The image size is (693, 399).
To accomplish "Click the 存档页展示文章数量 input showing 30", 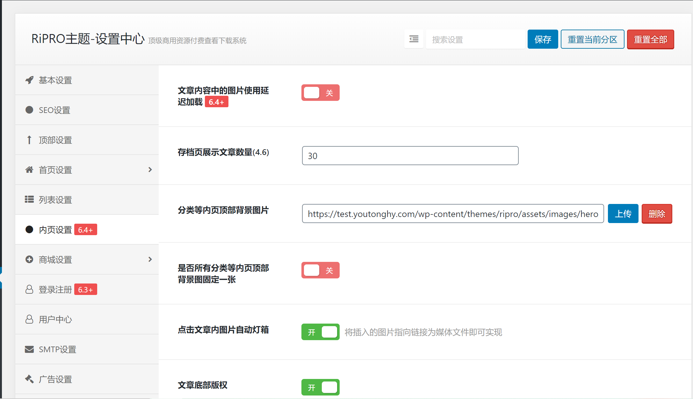I will click(410, 156).
